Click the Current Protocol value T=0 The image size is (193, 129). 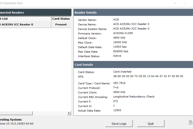[x=116, y=88]
